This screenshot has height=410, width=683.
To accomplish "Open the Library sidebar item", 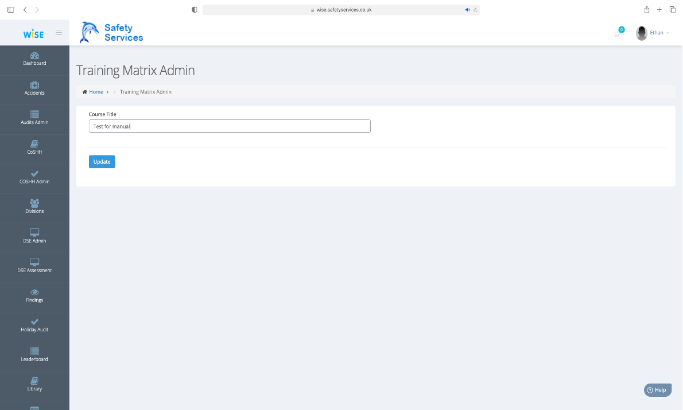I will click(34, 385).
